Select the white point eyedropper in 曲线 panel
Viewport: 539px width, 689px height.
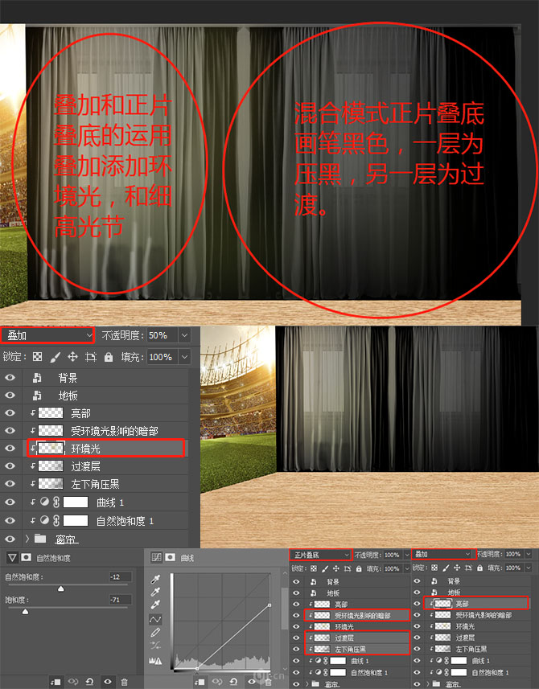point(155,605)
